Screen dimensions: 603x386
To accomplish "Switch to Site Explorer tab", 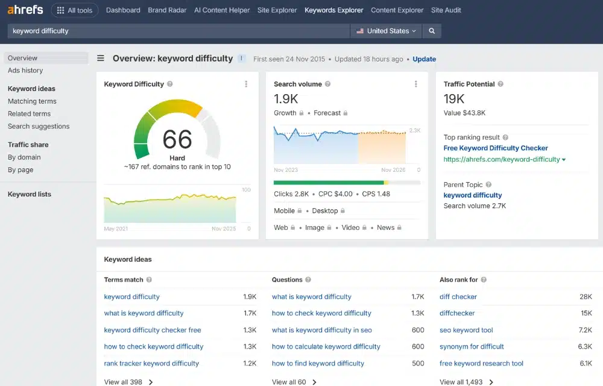I will 277,10.
